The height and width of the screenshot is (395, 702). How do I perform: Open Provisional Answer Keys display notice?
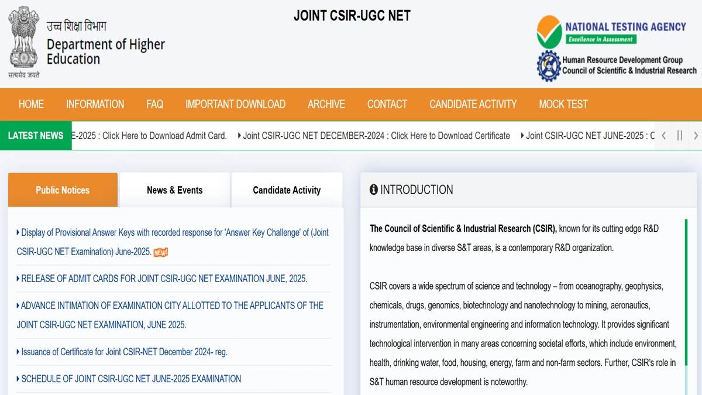tap(173, 242)
